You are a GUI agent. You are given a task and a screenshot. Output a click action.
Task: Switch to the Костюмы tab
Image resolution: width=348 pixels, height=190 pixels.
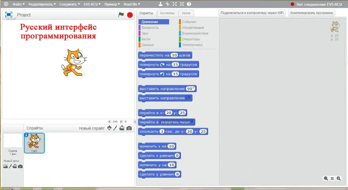[167, 13]
